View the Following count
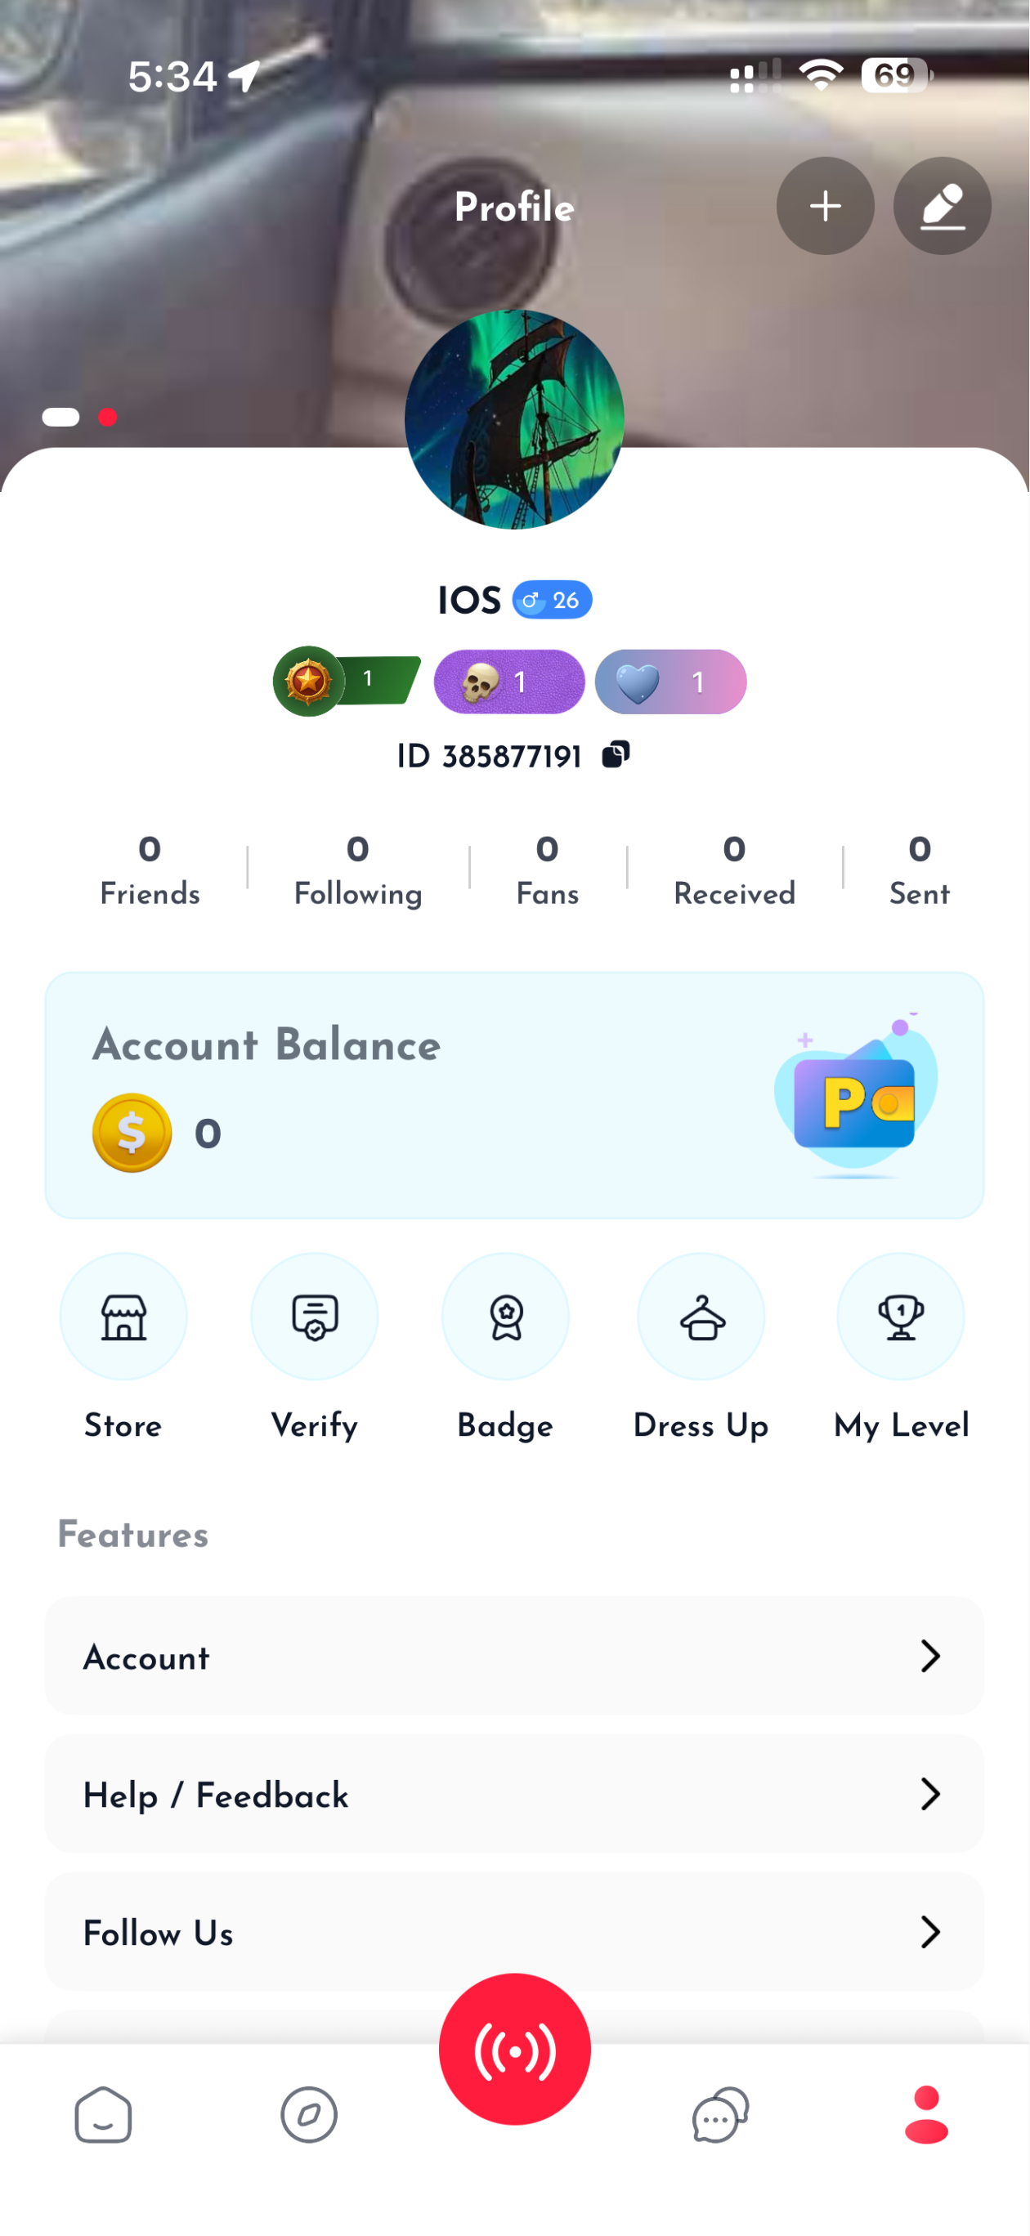The width and height of the screenshot is (1030, 2236). pos(358,869)
